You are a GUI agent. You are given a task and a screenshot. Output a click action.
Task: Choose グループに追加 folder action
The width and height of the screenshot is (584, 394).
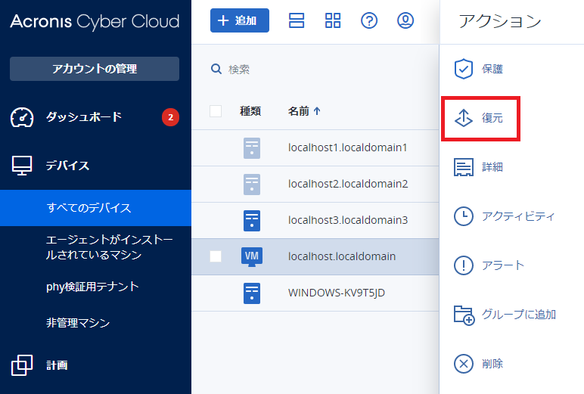pyautogui.click(x=463, y=315)
